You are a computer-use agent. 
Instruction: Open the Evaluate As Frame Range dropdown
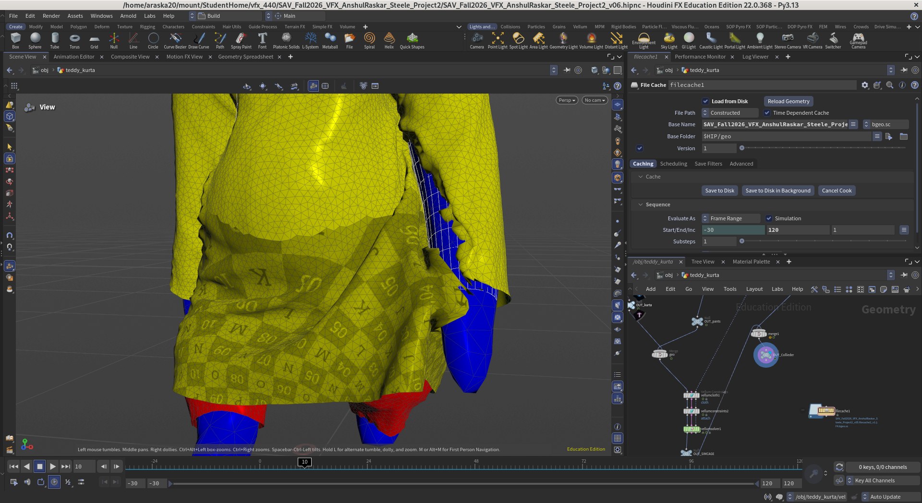pos(731,218)
